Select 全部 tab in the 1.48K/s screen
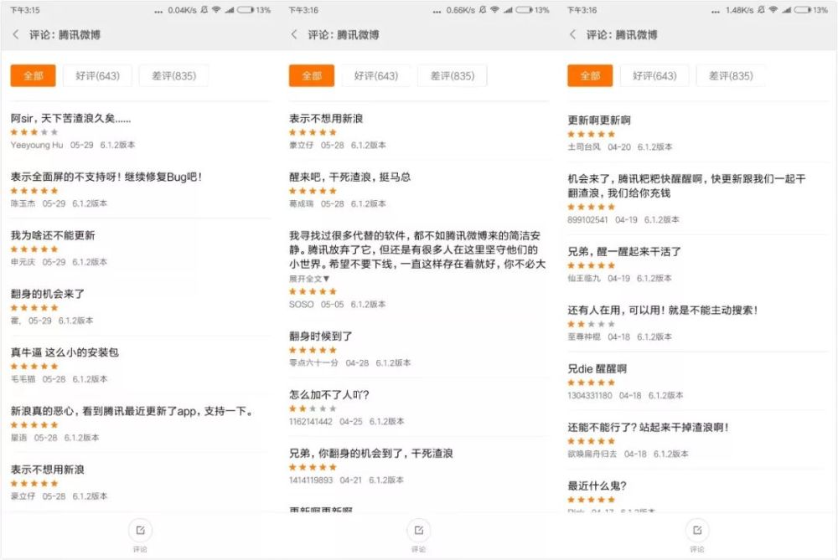Image resolution: width=838 pixels, height=560 pixels. [x=590, y=75]
